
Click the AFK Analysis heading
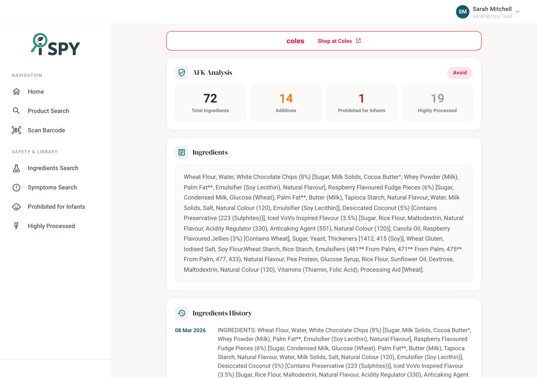(x=212, y=73)
